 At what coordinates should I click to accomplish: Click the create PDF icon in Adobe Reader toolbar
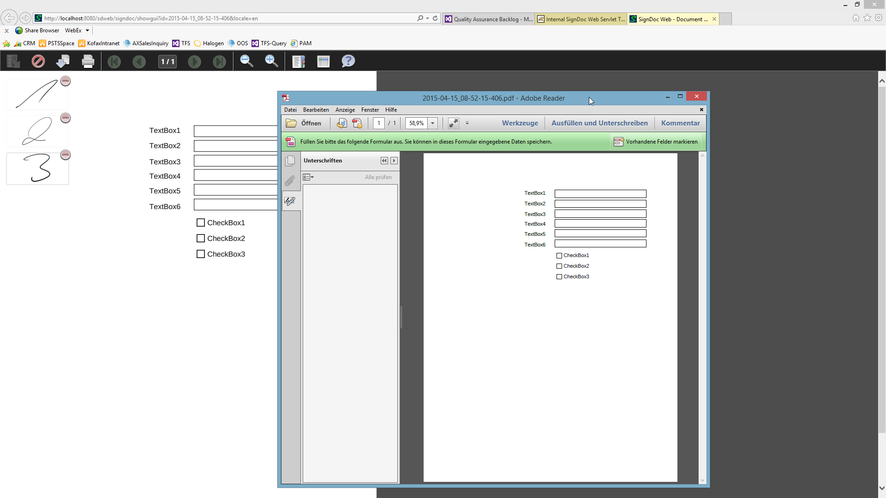click(357, 123)
